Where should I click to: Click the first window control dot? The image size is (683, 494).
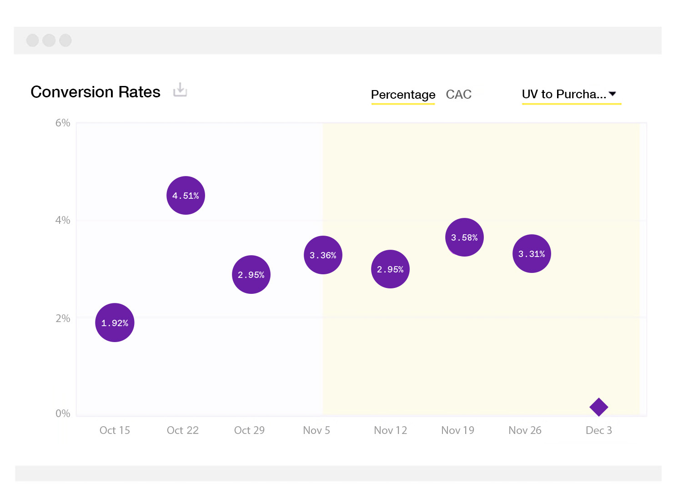(x=32, y=40)
